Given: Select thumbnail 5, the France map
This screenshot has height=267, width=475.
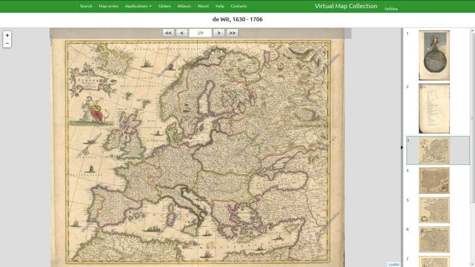Looking at the screenshot, I should click(434, 210).
